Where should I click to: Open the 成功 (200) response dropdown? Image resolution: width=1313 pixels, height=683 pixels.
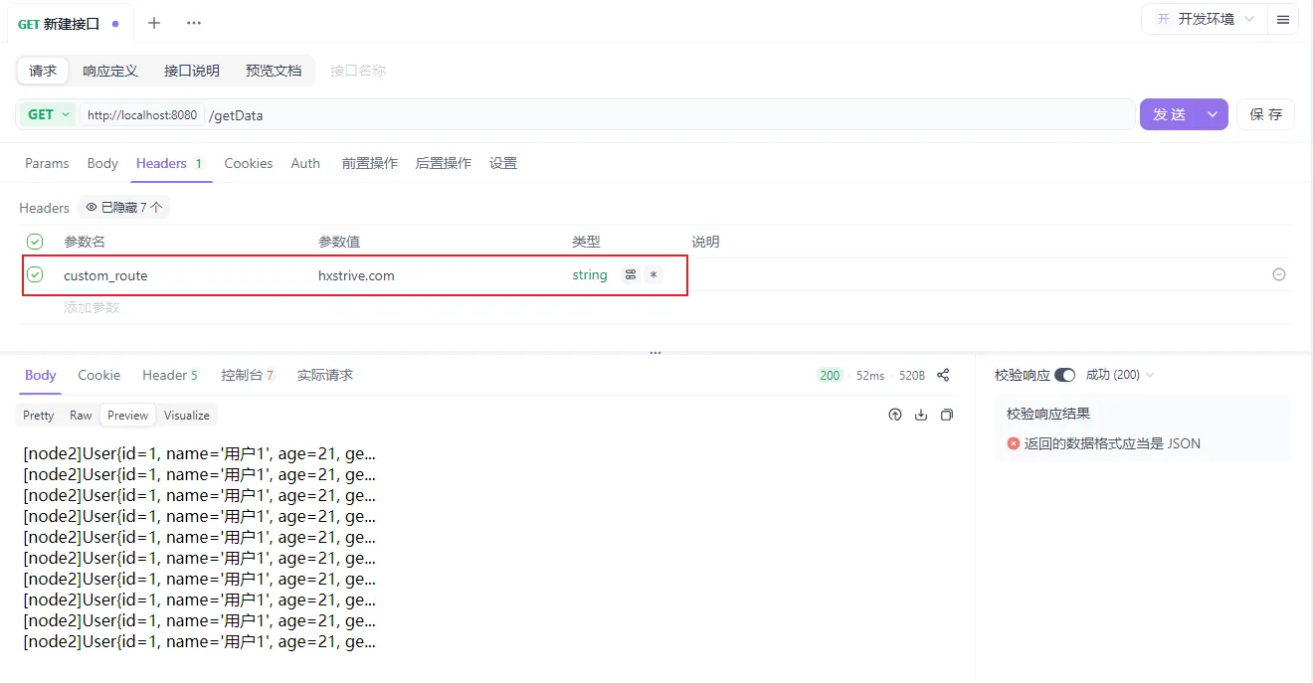click(1120, 375)
